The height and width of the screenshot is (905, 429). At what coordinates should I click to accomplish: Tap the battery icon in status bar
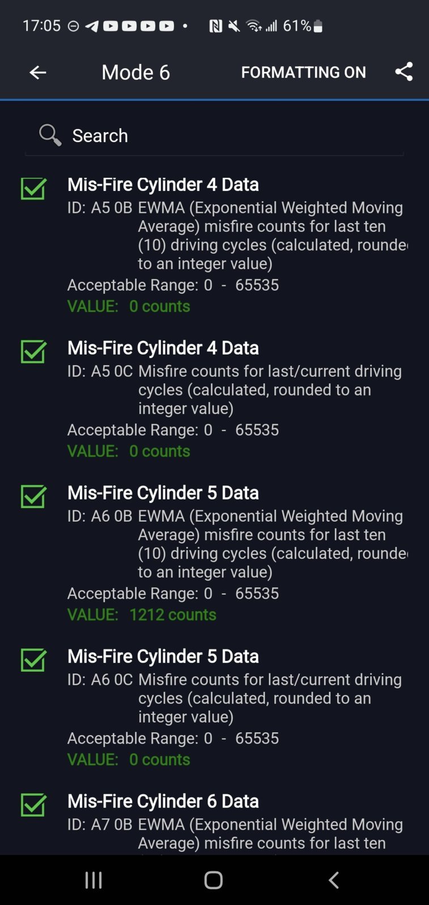click(x=318, y=26)
